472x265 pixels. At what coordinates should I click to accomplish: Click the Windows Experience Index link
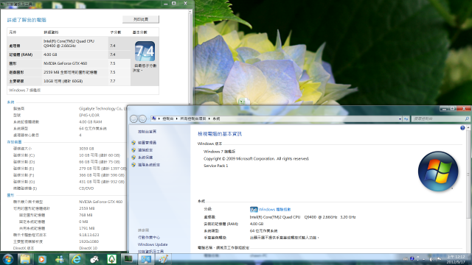[x=274, y=209]
